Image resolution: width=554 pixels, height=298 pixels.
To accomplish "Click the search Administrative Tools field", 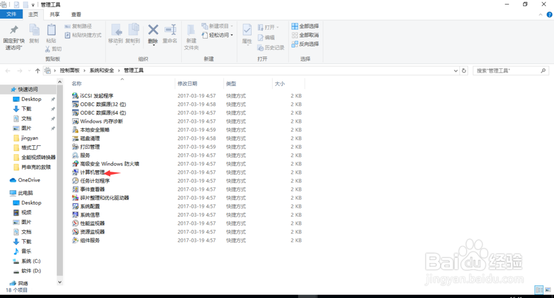I will click(511, 71).
